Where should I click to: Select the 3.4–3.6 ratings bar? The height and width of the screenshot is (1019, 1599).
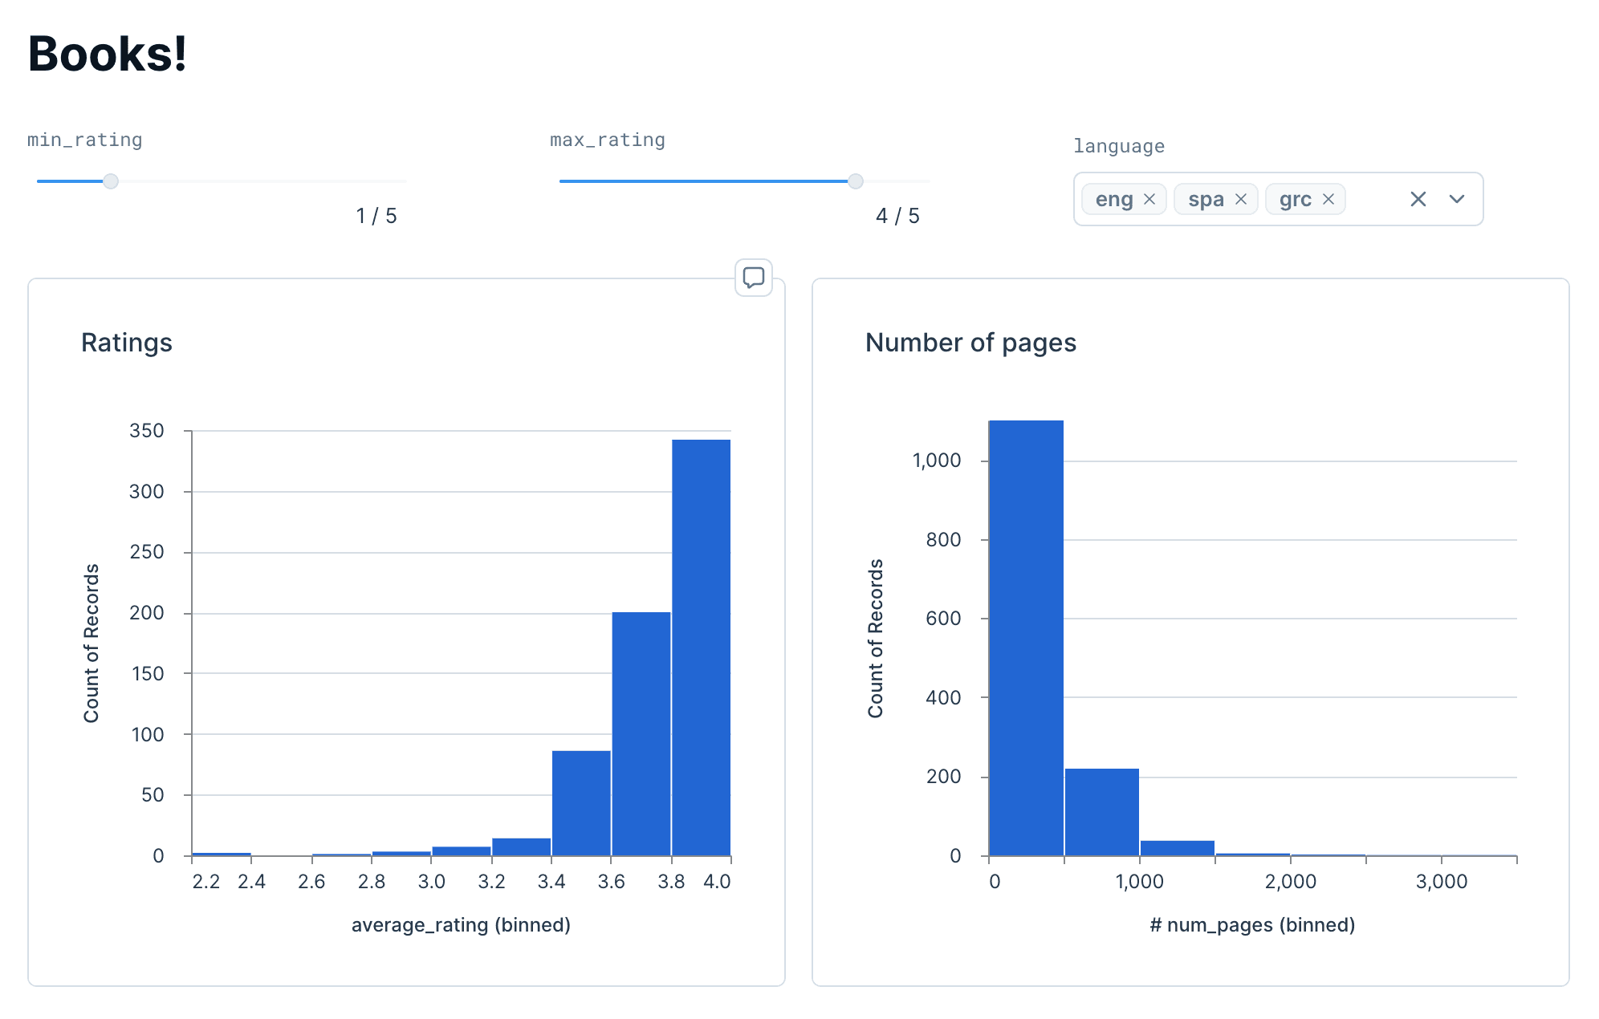pos(581,803)
